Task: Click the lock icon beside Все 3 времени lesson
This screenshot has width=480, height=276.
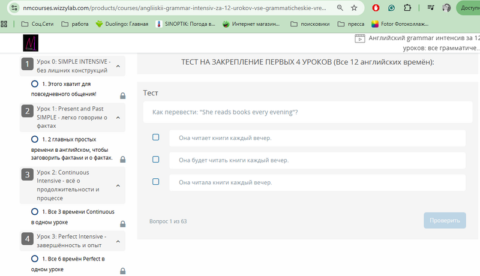Action: point(123,224)
